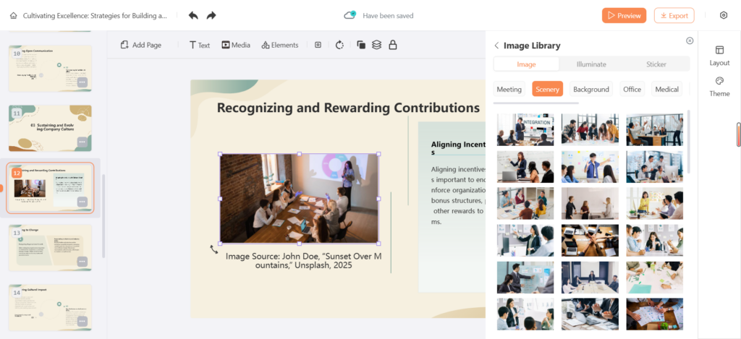Screen dimensions: 741x339
Task: Open more options on slide 13
Action: pyautogui.click(x=82, y=261)
